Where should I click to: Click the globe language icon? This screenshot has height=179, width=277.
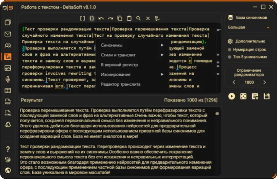tap(8, 170)
